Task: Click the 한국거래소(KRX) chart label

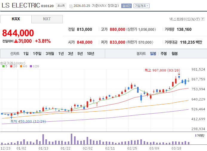Action: [13, 63]
